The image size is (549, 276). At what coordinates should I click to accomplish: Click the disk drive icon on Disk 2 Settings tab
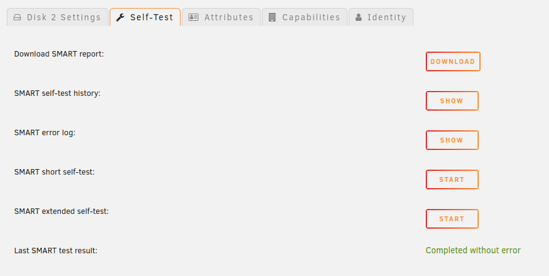pos(17,17)
